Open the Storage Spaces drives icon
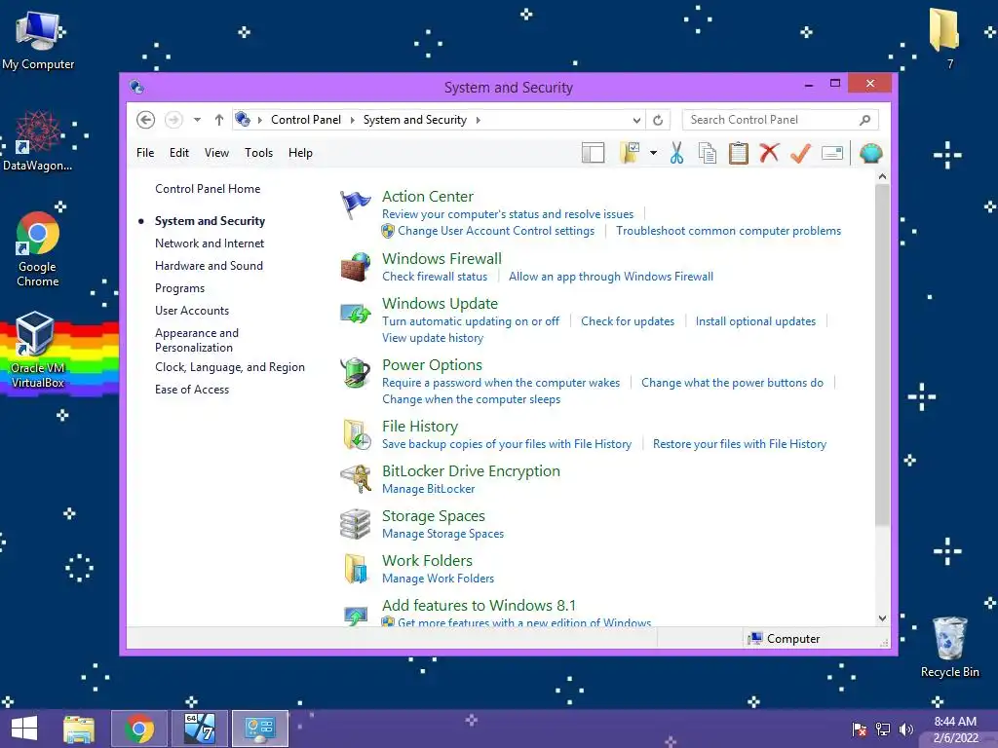The image size is (998, 748). [x=355, y=524]
